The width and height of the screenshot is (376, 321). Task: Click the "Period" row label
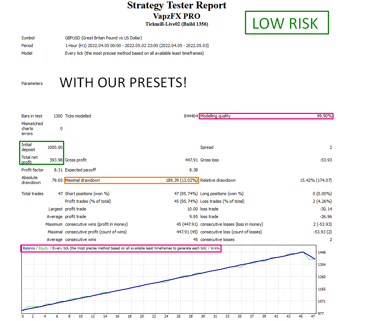click(28, 46)
